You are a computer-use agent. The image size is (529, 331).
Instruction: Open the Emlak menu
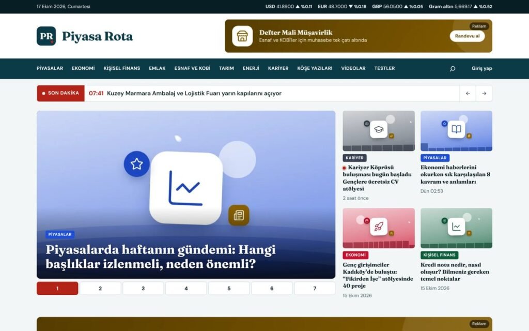tap(157, 68)
